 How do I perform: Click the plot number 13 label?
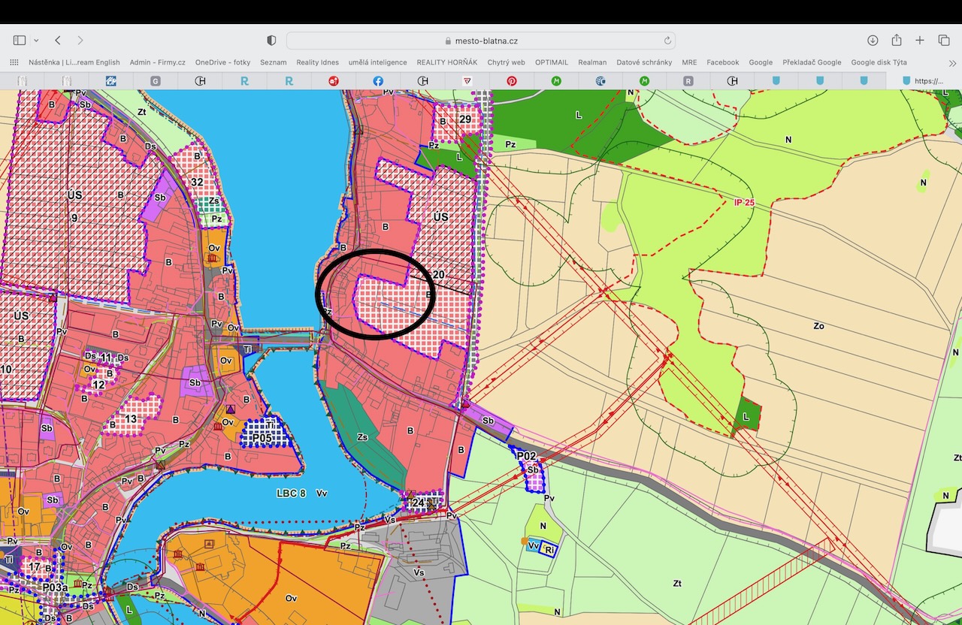(x=131, y=419)
